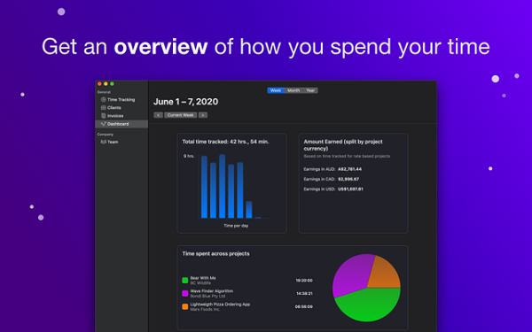Click Earnings in AUD value
This screenshot has height=332, width=532.
(350, 169)
